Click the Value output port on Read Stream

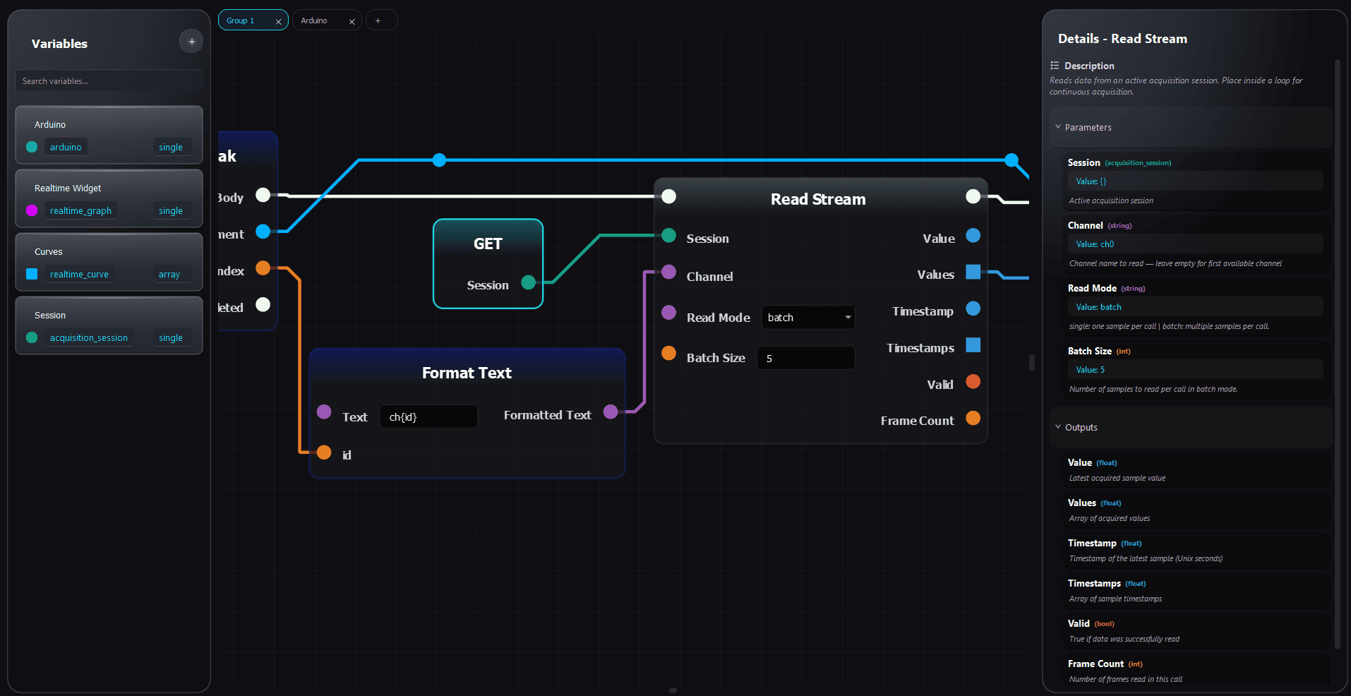click(973, 236)
